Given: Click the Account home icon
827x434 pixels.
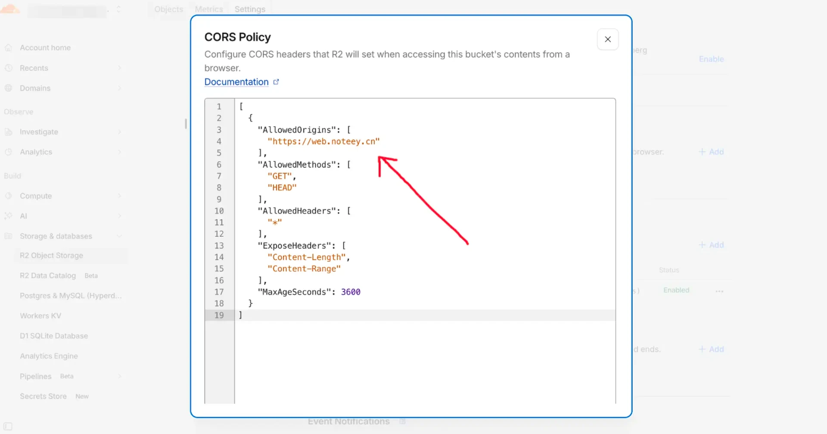Looking at the screenshot, I should click(x=8, y=48).
